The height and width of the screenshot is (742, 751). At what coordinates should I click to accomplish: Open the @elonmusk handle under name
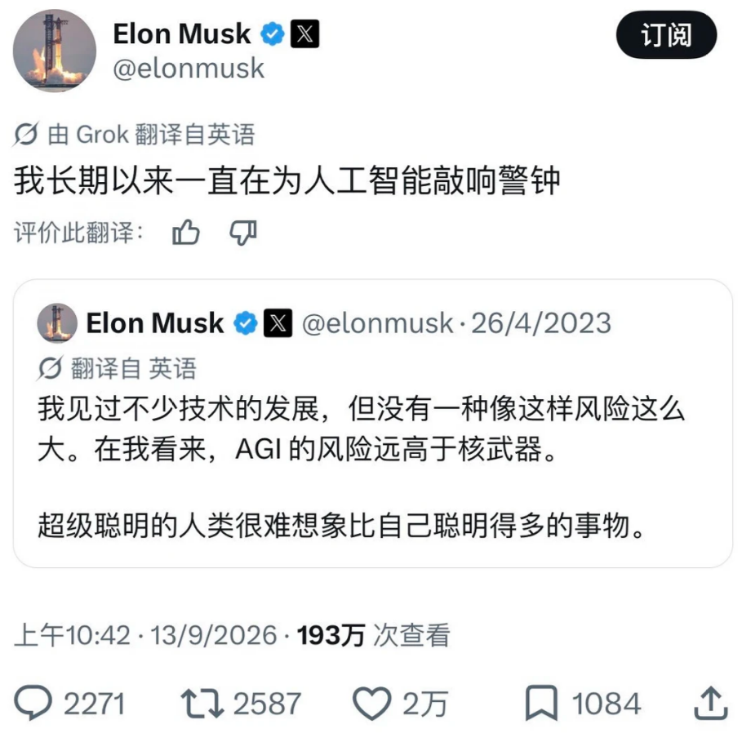click(189, 69)
